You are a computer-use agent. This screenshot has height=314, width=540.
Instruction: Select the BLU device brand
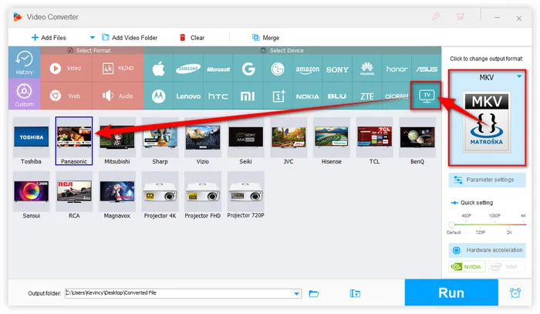337,96
